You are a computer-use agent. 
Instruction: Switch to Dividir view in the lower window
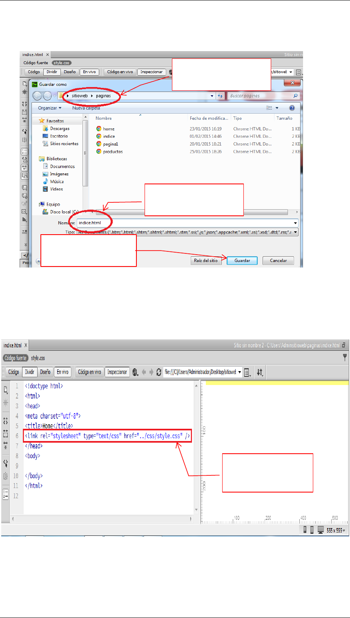[x=30, y=372]
